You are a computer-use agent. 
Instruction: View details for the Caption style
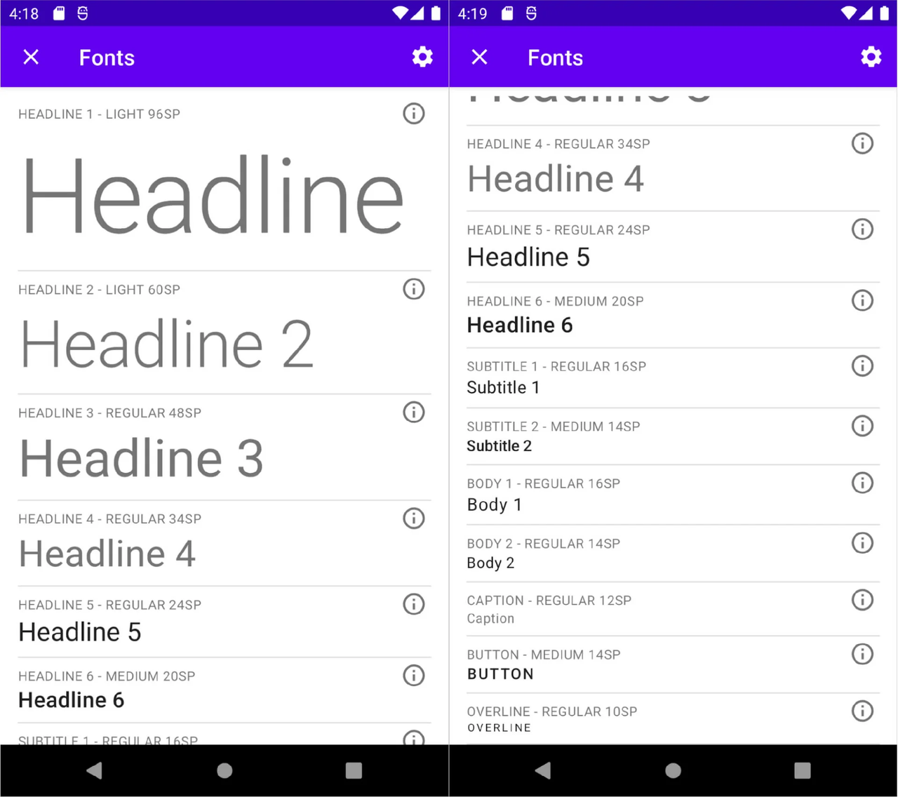(863, 599)
